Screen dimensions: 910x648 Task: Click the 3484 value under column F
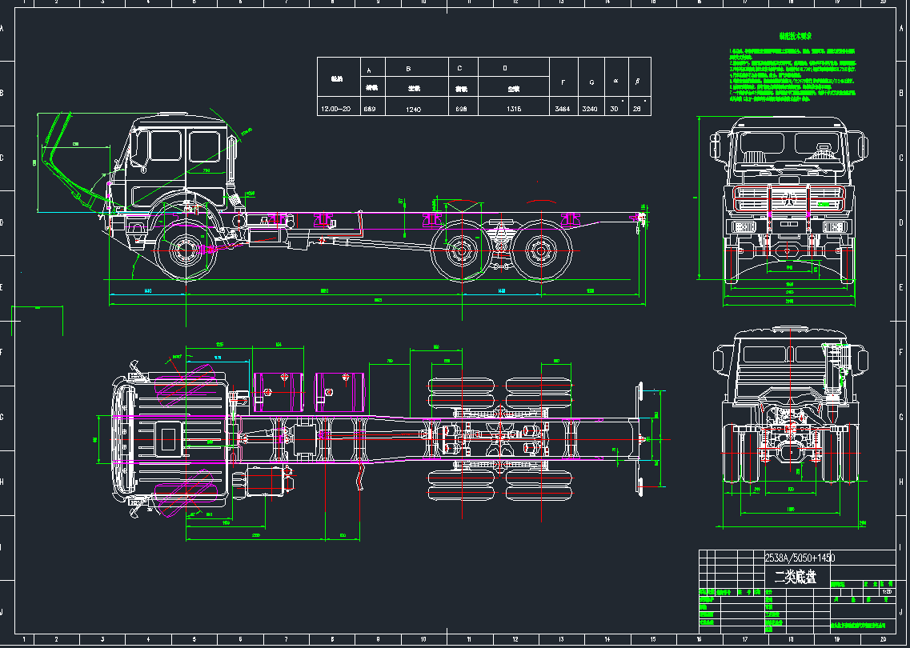(563, 109)
